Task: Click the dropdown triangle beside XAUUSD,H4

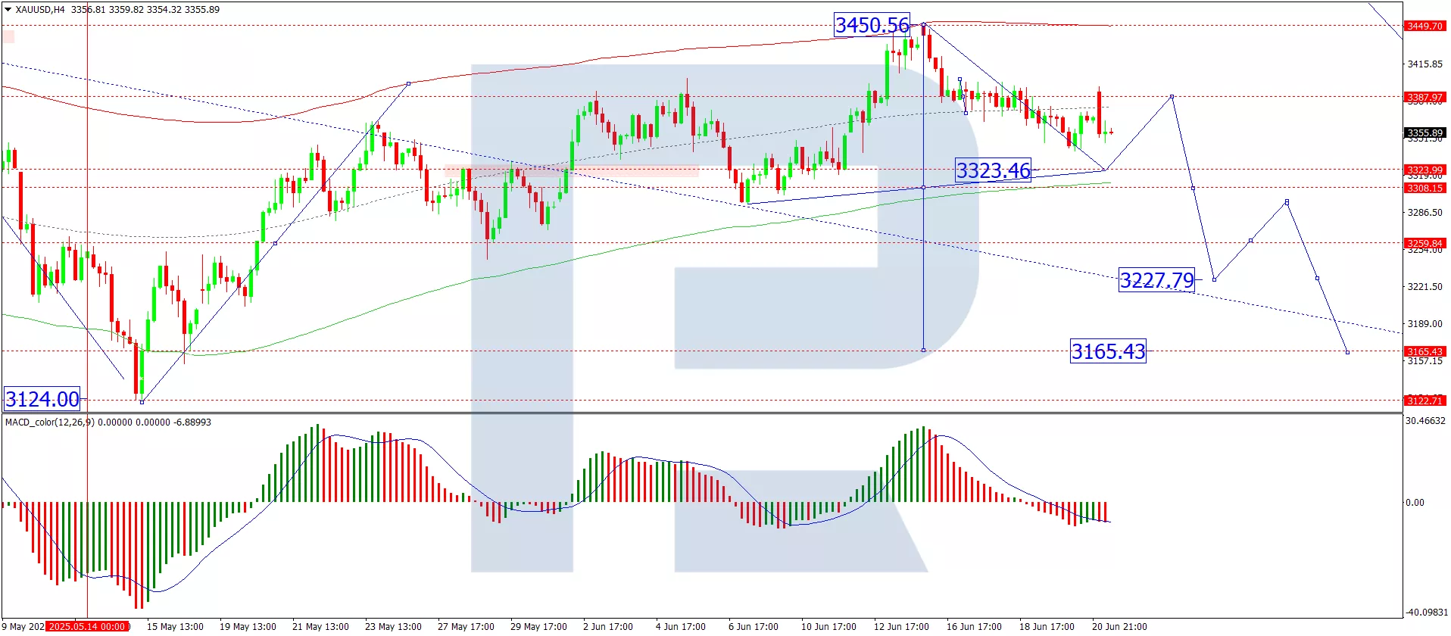Action: pyautogui.click(x=8, y=10)
